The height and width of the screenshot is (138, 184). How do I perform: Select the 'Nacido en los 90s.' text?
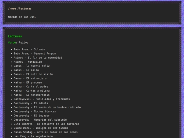pos(22,17)
